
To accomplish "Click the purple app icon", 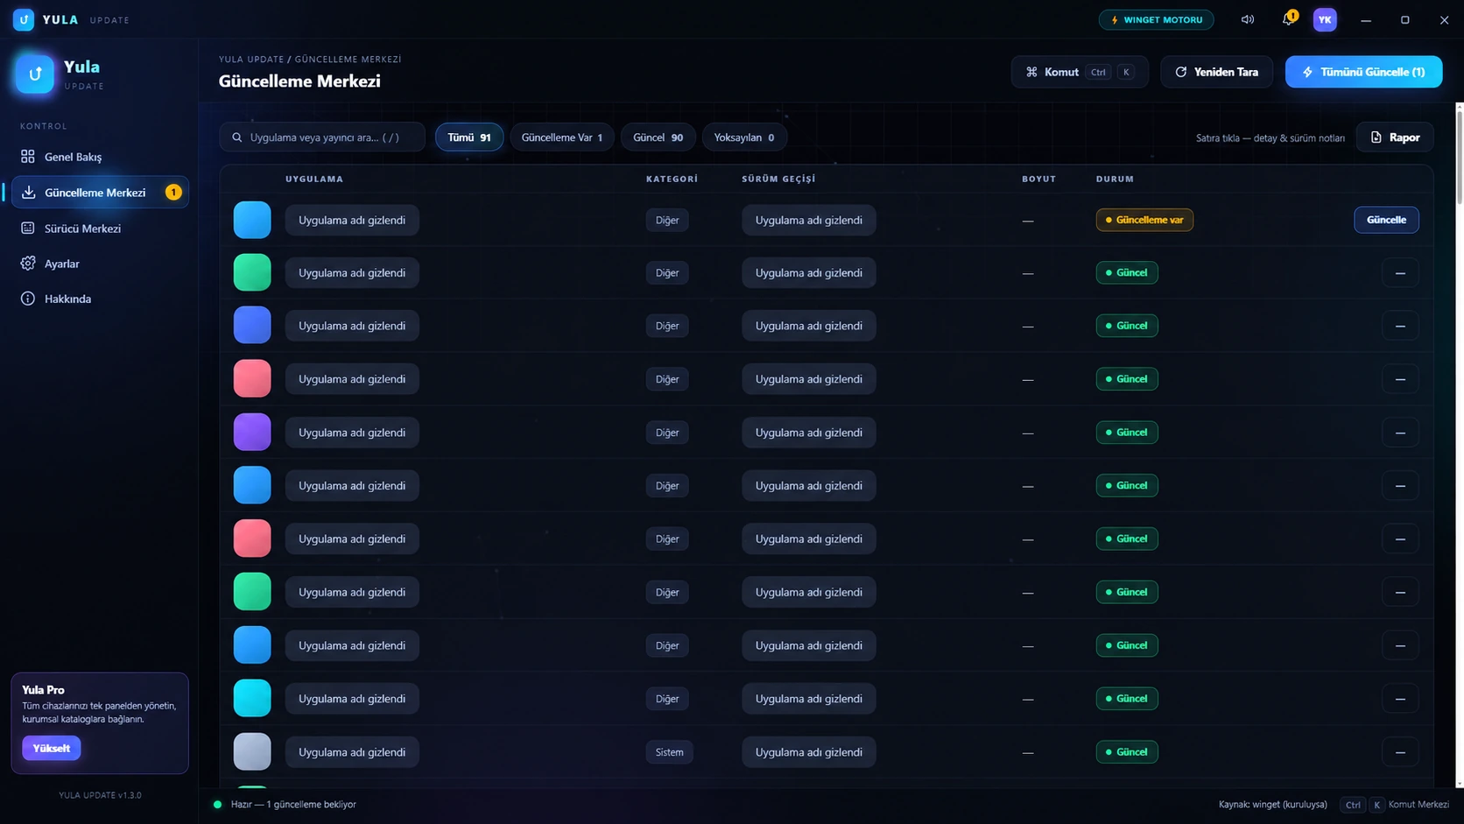I will [252, 433].
